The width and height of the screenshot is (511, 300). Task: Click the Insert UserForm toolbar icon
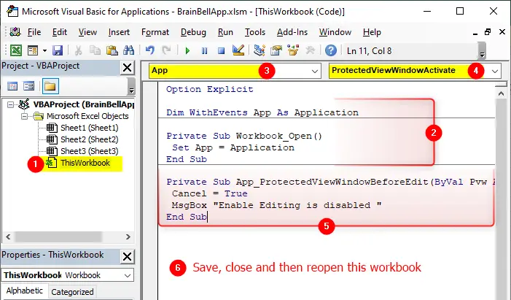(33, 50)
